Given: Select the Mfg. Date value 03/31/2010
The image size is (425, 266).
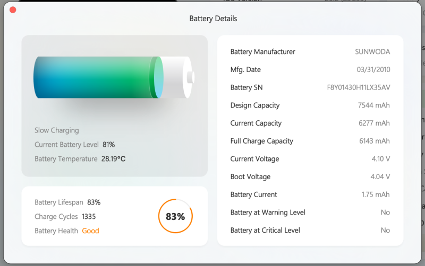Looking at the screenshot, I should click(x=373, y=69).
